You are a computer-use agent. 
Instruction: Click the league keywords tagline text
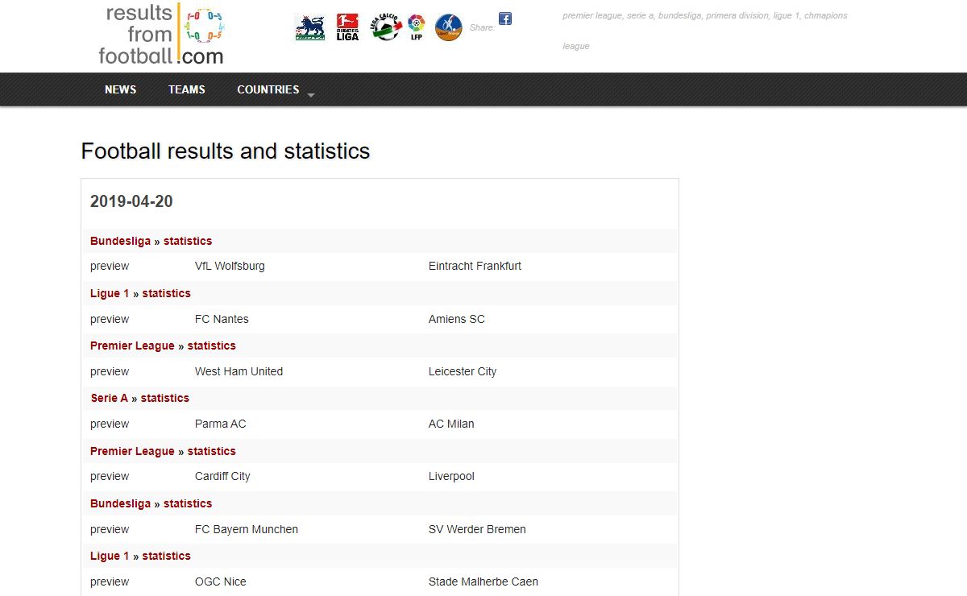(x=705, y=31)
